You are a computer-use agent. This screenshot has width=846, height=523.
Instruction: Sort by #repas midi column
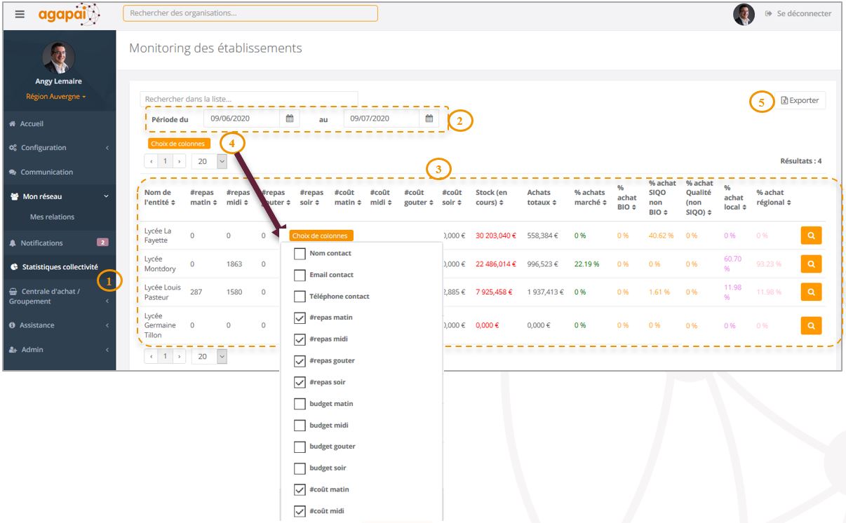[239, 198]
